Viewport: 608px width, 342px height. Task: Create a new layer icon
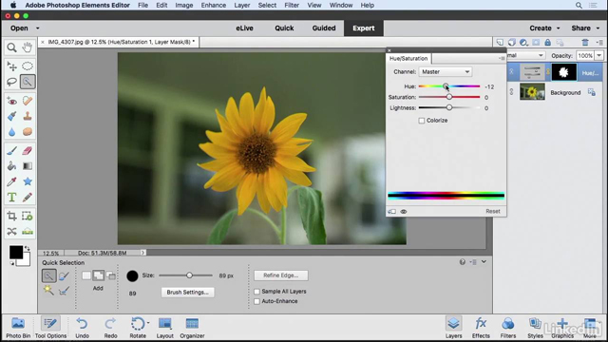tap(501, 42)
